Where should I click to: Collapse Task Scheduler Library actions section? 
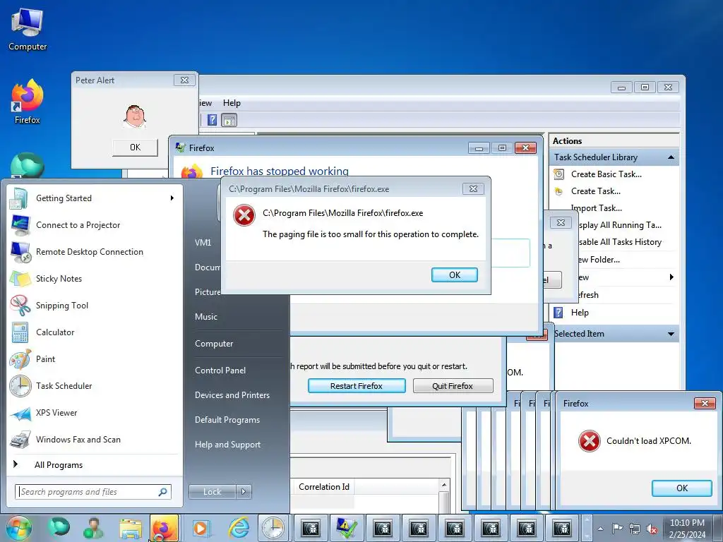click(x=671, y=157)
